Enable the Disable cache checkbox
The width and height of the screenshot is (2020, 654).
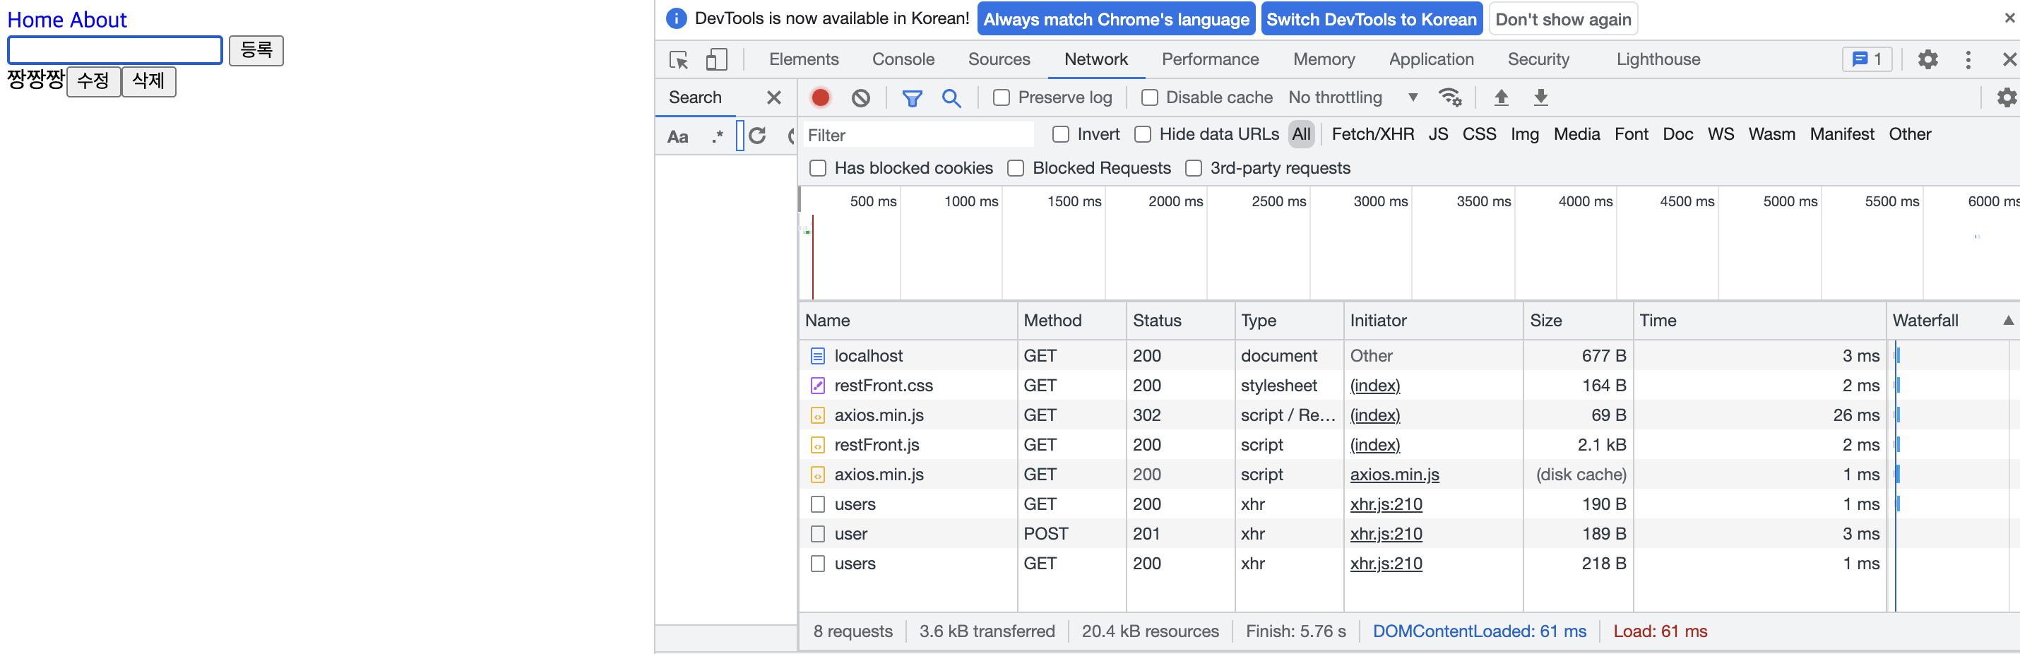click(1149, 97)
